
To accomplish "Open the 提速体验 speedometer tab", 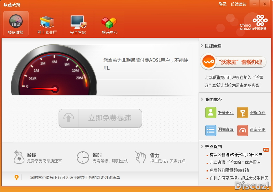I will 16,24.
